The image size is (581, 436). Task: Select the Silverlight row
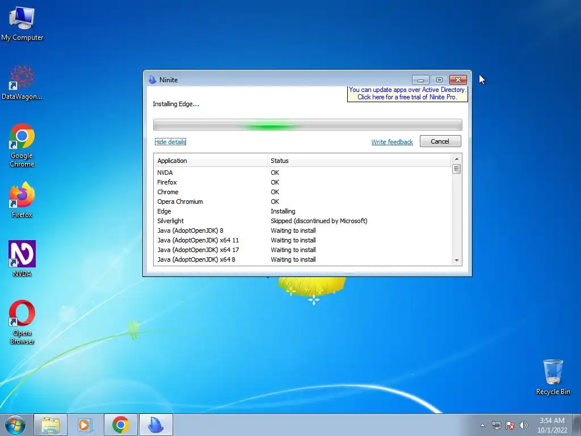(302, 221)
